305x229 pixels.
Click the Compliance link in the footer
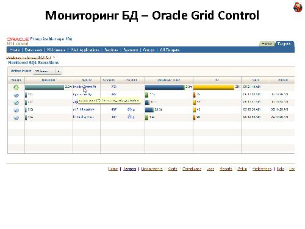(x=192, y=169)
